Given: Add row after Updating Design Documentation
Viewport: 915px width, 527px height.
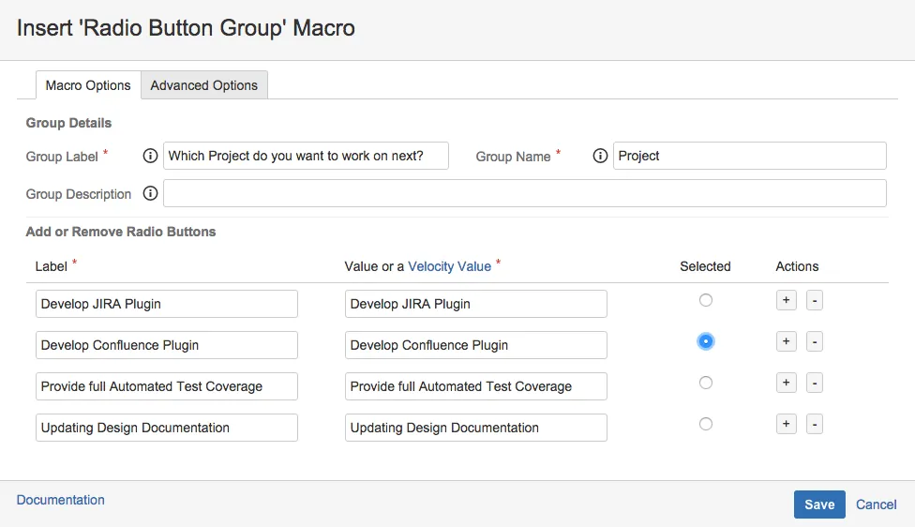Looking at the screenshot, I should pyautogui.click(x=786, y=424).
